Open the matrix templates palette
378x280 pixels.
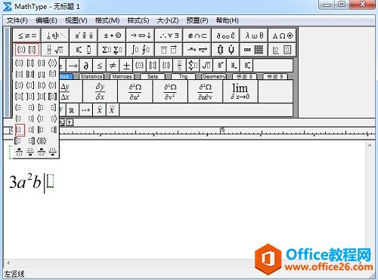point(254,50)
